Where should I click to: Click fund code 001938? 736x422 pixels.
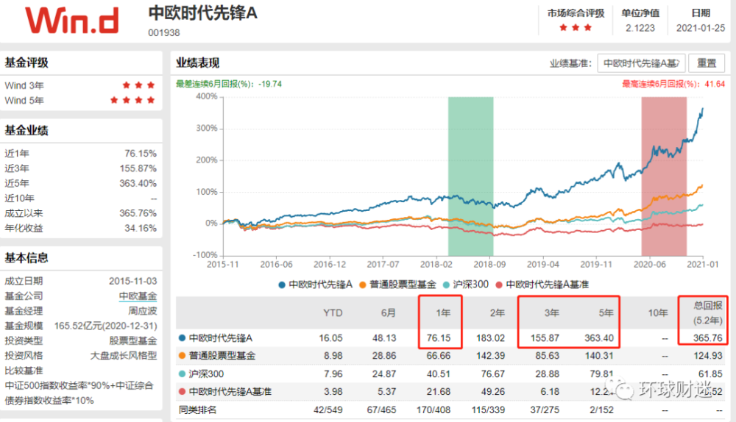click(164, 33)
